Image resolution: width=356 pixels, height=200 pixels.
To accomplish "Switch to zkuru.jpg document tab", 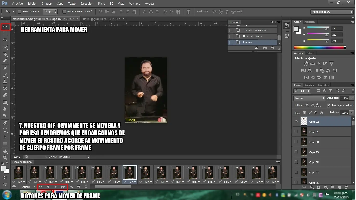I will tap(101, 19).
